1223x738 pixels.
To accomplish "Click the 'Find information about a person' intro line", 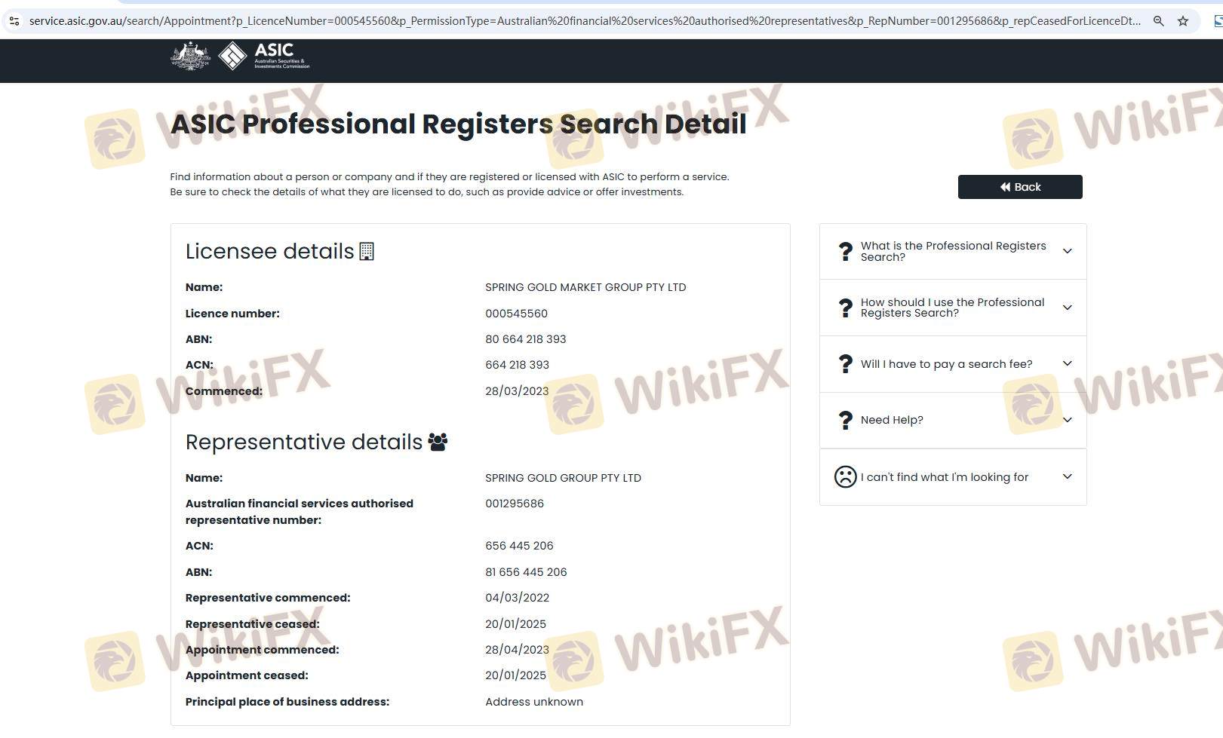I will [x=450, y=177].
